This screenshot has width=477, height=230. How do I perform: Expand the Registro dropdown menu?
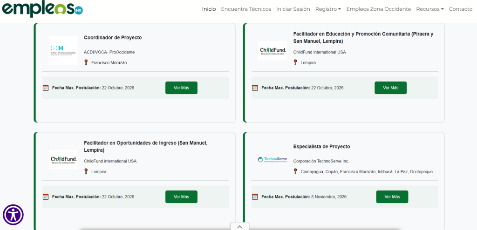328,9
